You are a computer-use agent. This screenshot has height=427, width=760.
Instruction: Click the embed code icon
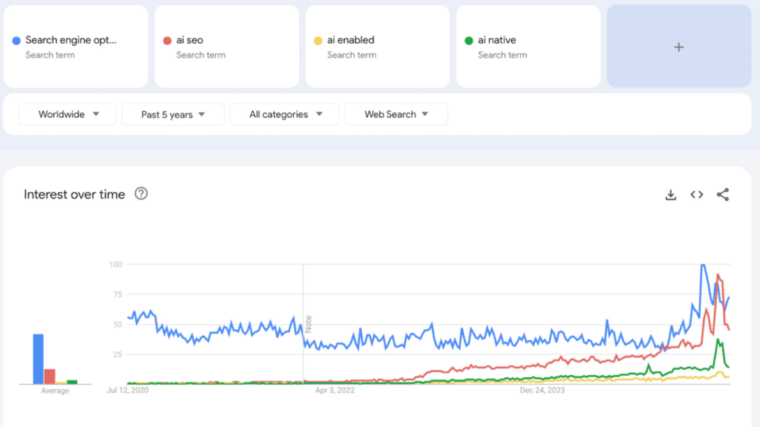[x=696, y=195]
